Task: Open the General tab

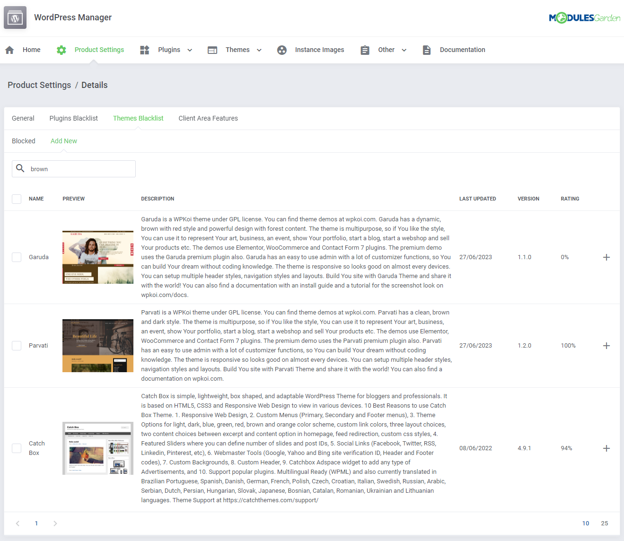Action: [23, 118]
